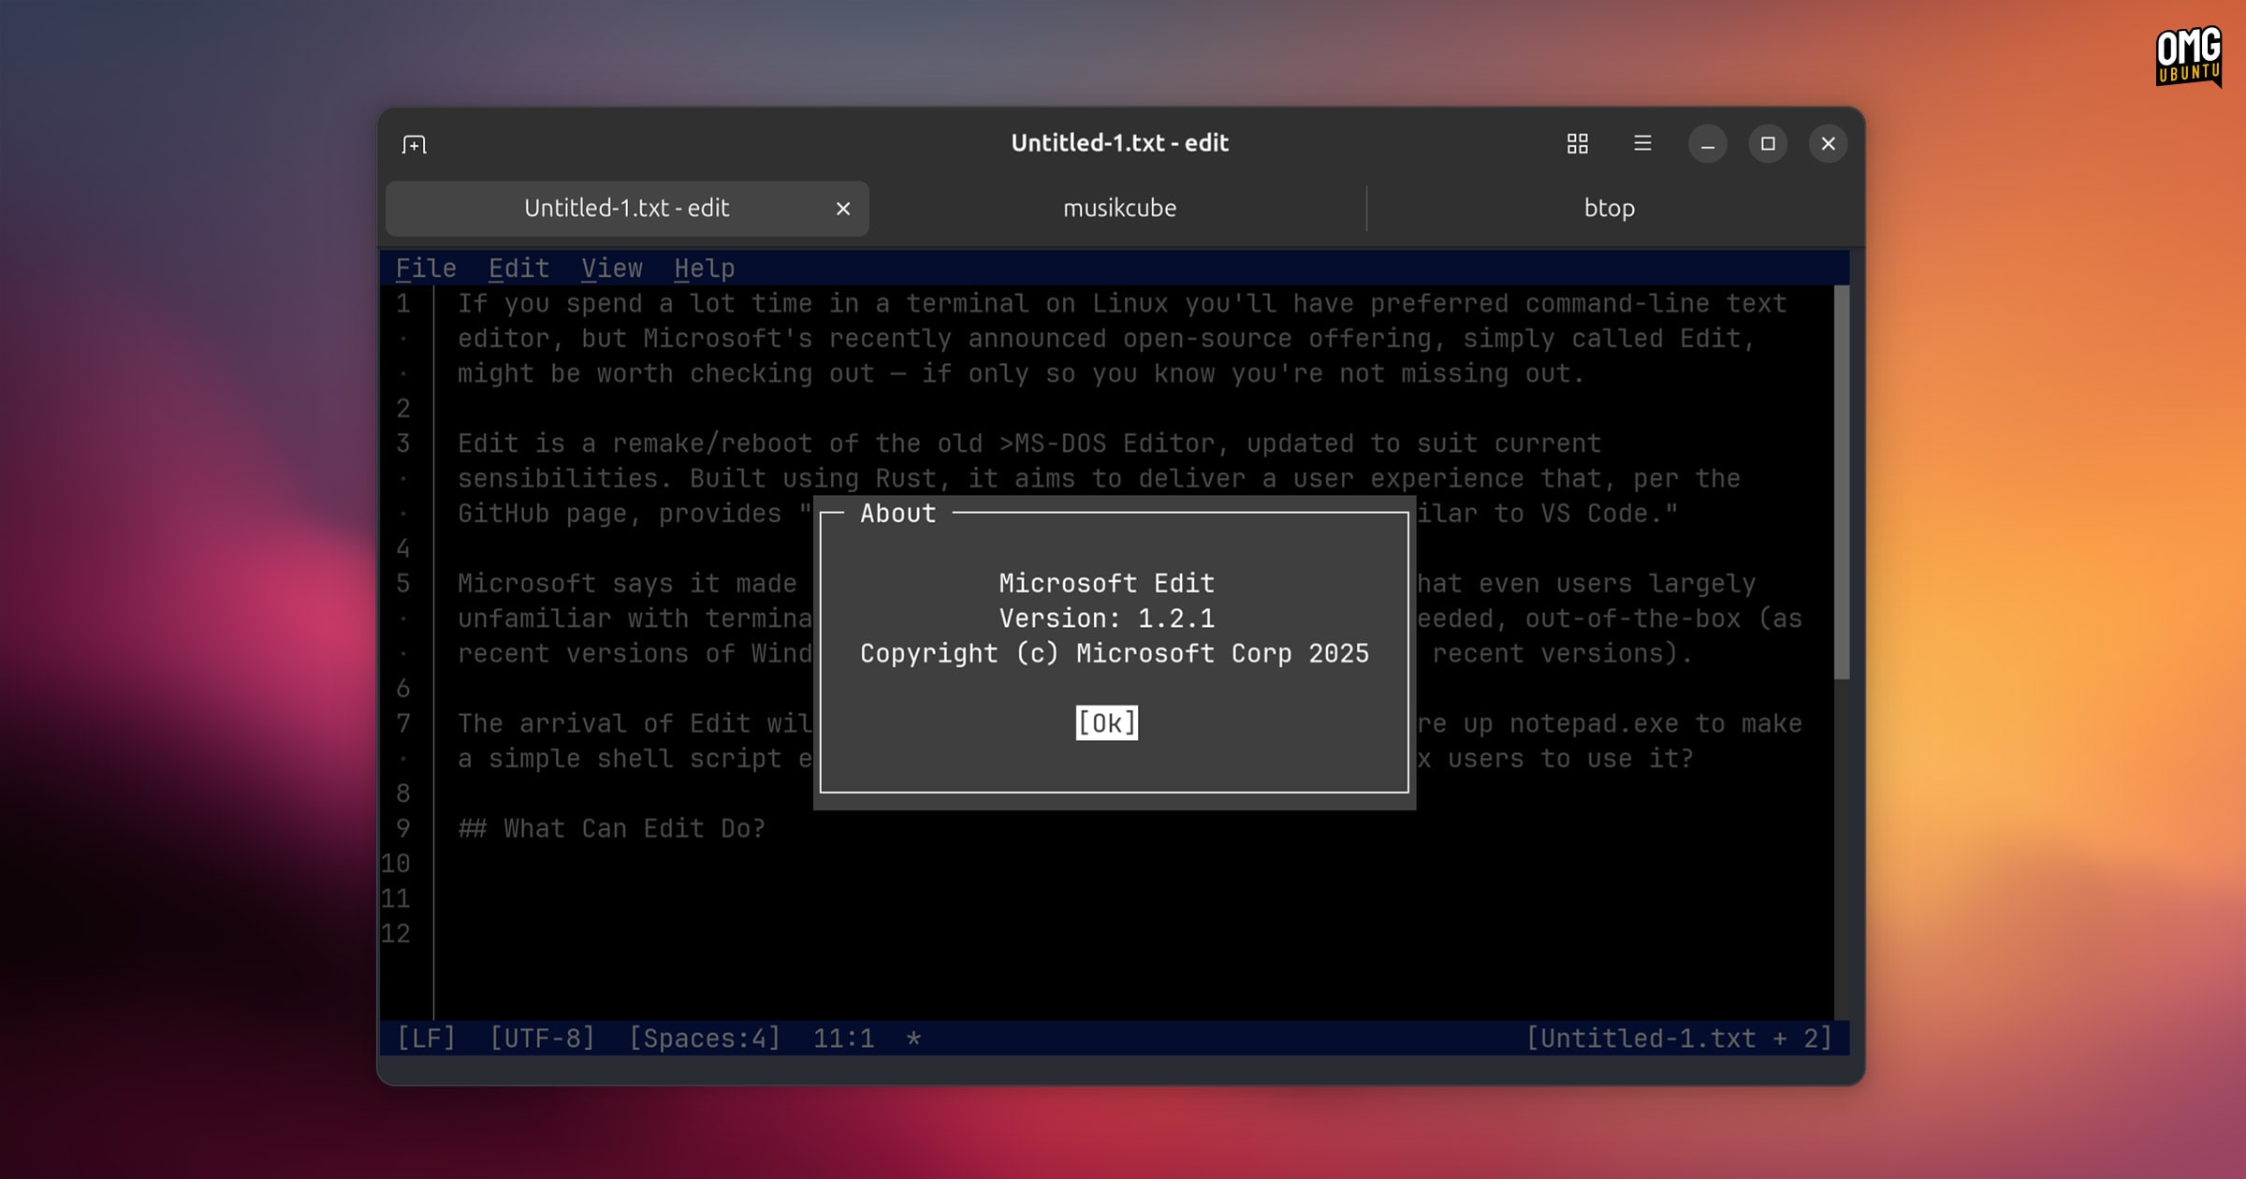Screen dimensions: 2246x1179
Task: Open the File menu
Action: coord(426,269)
